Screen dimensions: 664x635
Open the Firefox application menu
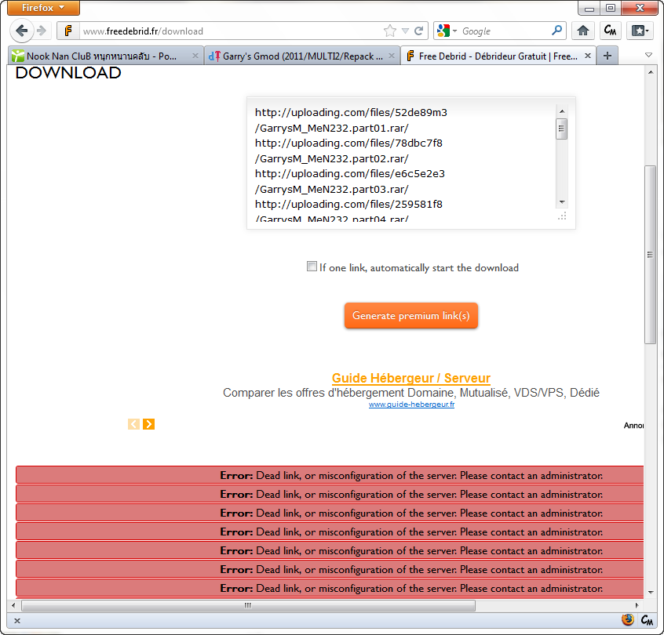tap(43, 7)
